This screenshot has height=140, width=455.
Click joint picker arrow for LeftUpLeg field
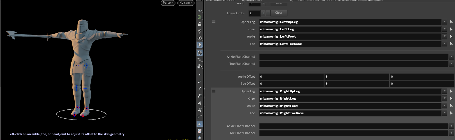(x=451, y=22)
